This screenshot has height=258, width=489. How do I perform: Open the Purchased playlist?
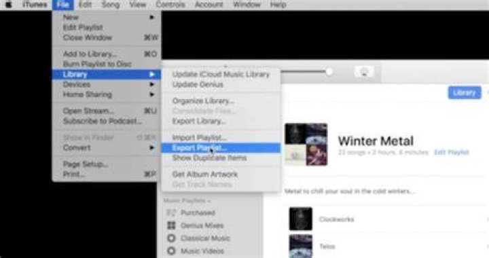pos(198,213)
